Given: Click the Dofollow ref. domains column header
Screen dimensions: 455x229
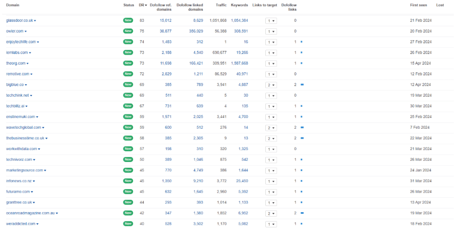Looking at the screenshot, I should [160, 7].
